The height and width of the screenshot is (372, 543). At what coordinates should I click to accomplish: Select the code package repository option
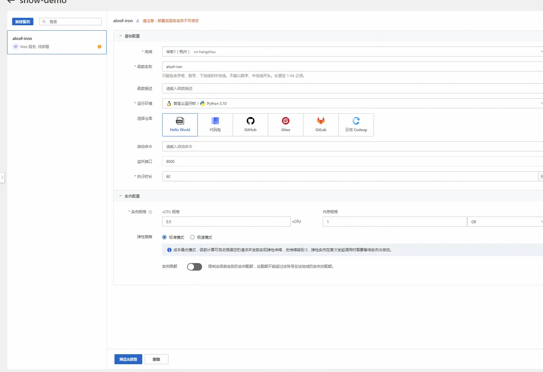pyautogui.click(x=215, y=125)
